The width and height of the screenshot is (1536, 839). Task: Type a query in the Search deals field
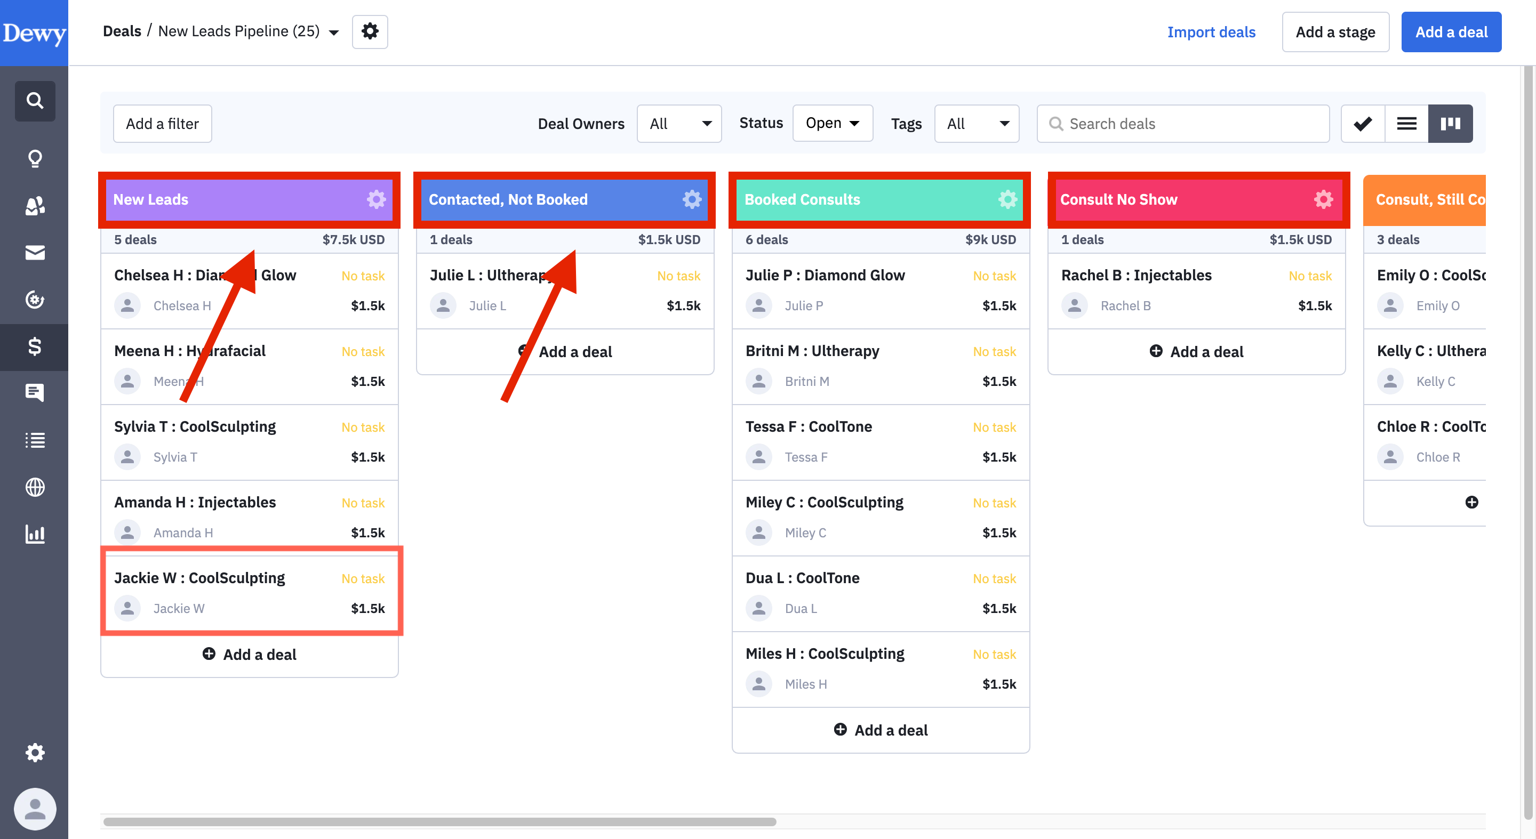1182,123
